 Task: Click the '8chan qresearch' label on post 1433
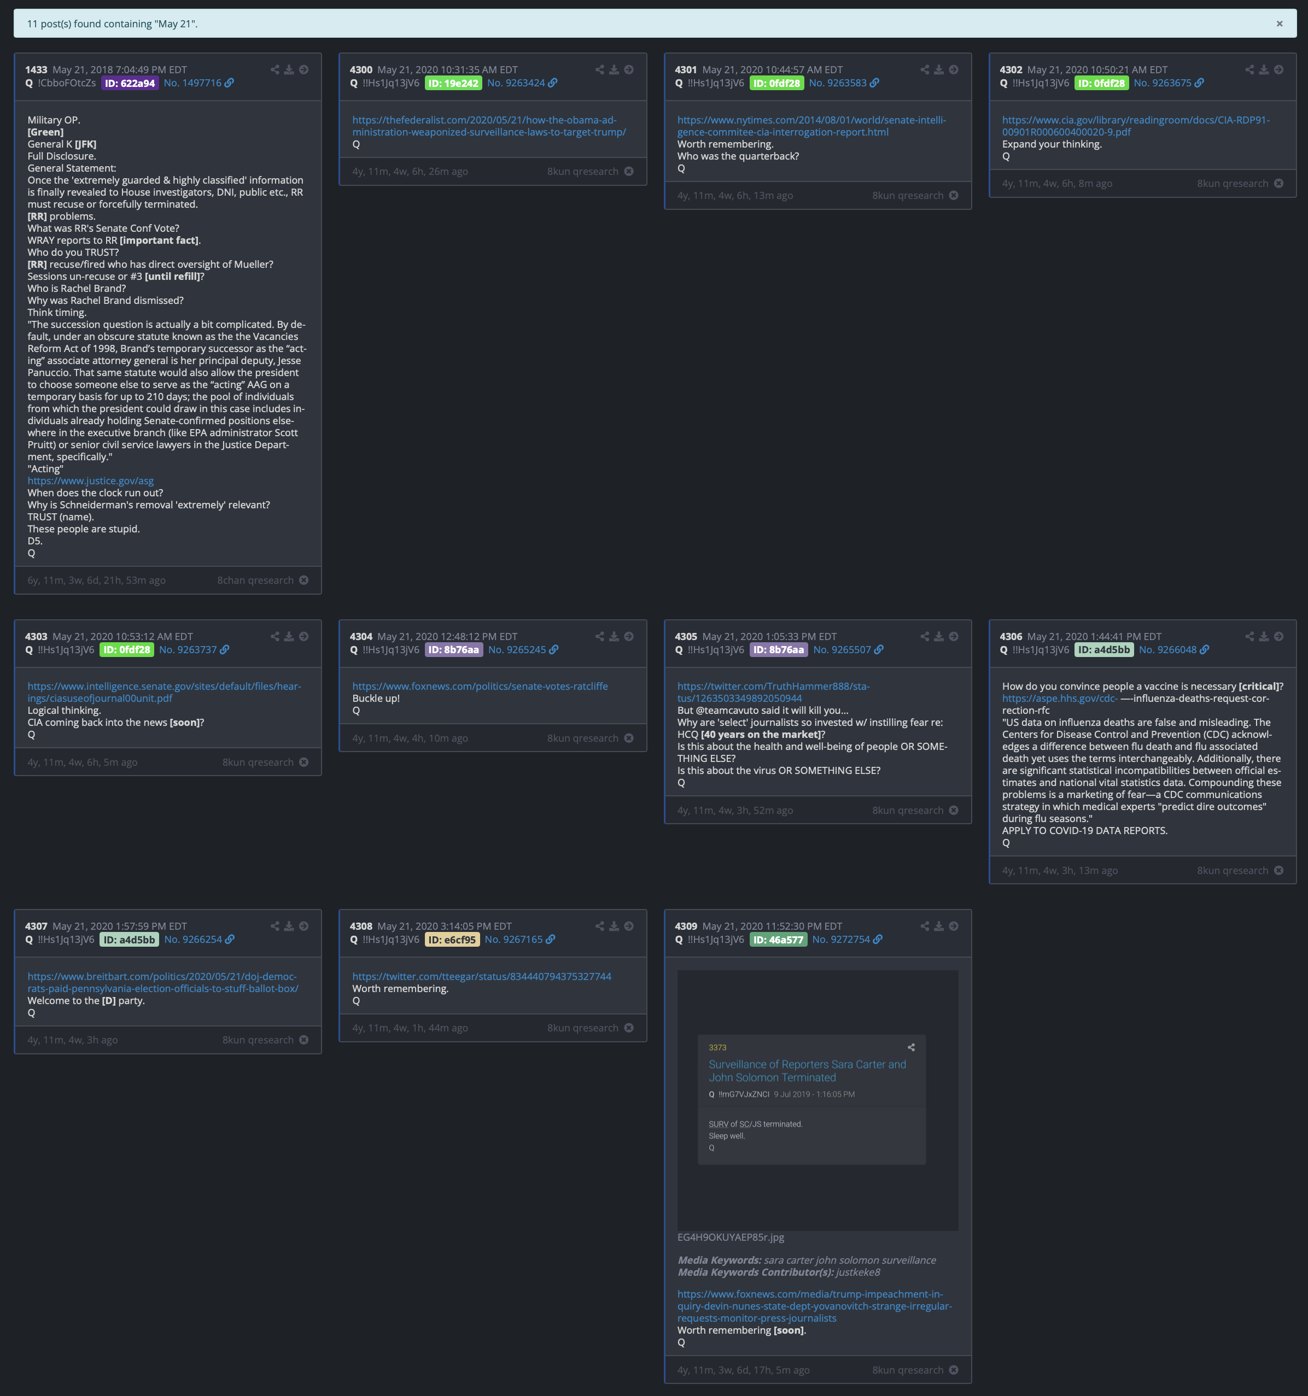pos(256,580)
